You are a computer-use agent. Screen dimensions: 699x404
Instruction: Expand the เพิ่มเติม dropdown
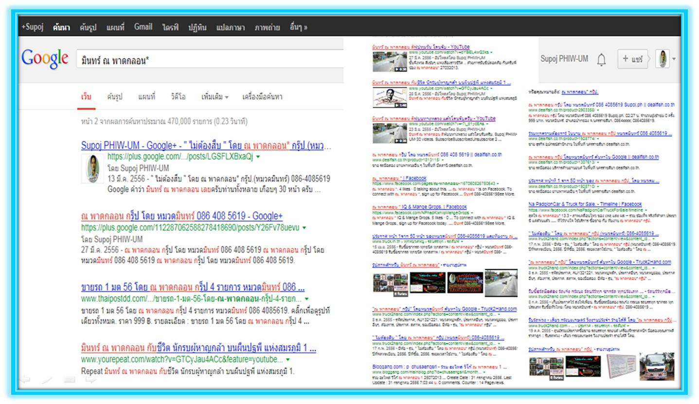click(215, 97)
